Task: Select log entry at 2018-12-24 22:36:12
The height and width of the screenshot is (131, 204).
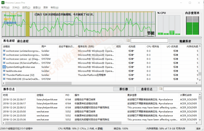Action: coord(100,107)
